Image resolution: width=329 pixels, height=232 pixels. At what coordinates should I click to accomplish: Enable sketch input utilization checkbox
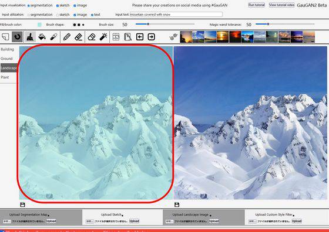[x=58, y=15]
